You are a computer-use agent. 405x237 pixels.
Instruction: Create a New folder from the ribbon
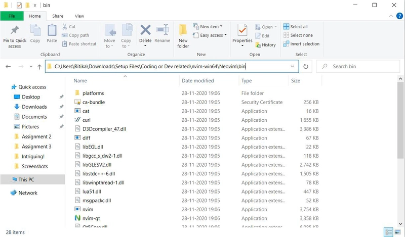tap(183, 36)
